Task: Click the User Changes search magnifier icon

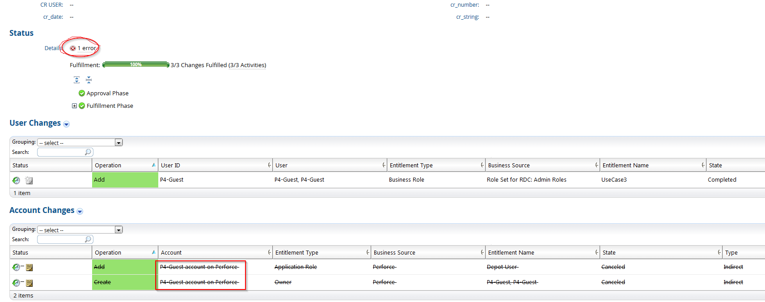Action: tap(88, 152)
